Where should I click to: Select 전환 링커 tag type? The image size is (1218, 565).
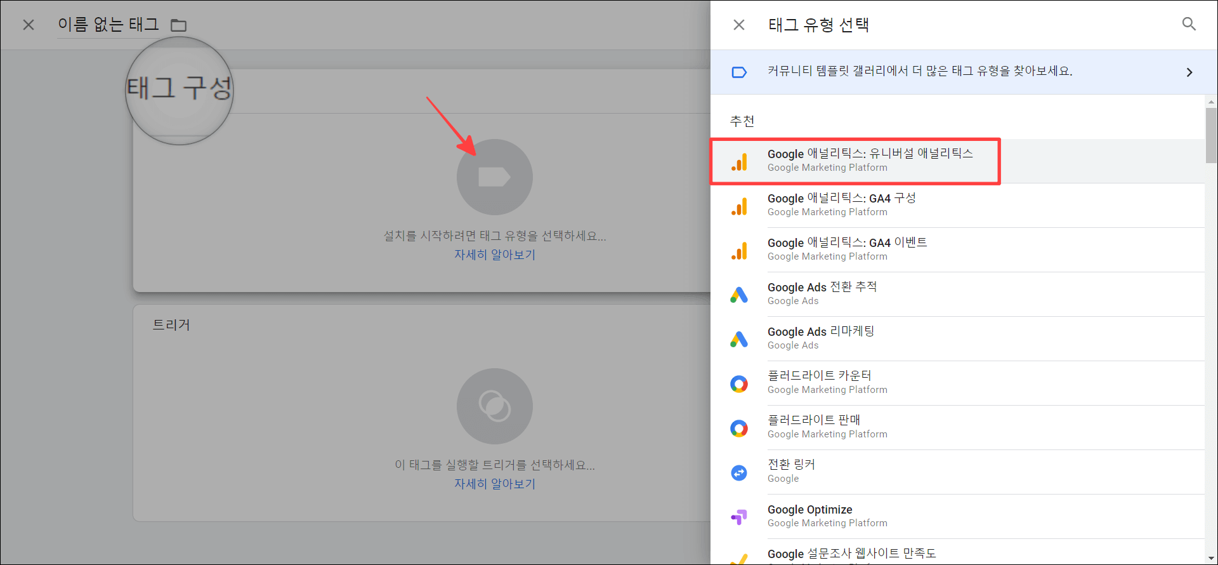click(957, 472)
